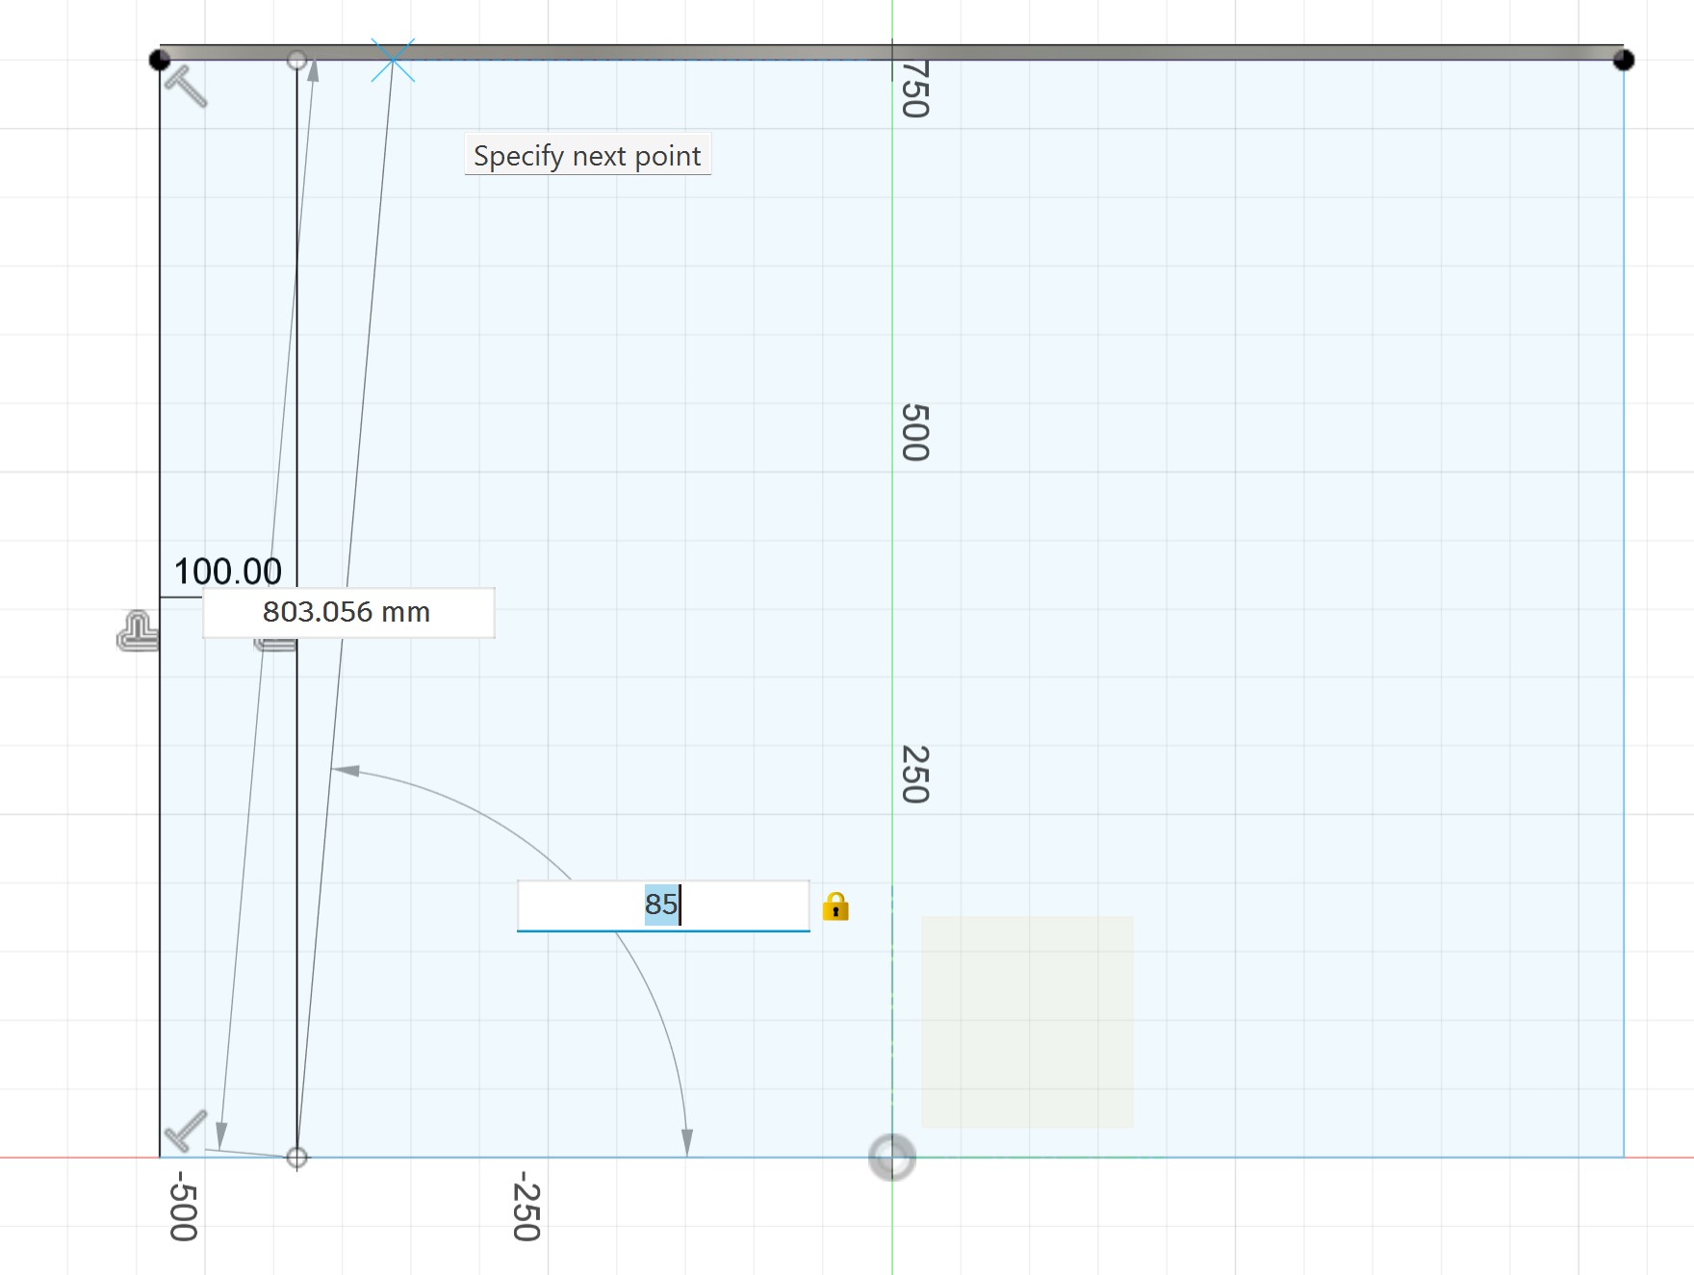This screenshot has height=1275, width=1694.
Task: Select the perpendicular constraint glyph at bottom-left corner
Action: point(186,1131)
